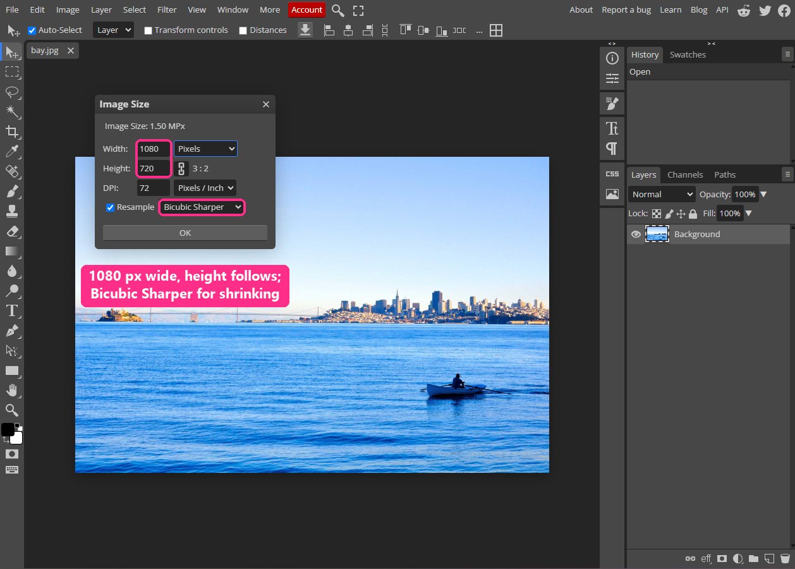The image size is (795, 569).
Task: Select the Type tool
Action: click(12, 310)
